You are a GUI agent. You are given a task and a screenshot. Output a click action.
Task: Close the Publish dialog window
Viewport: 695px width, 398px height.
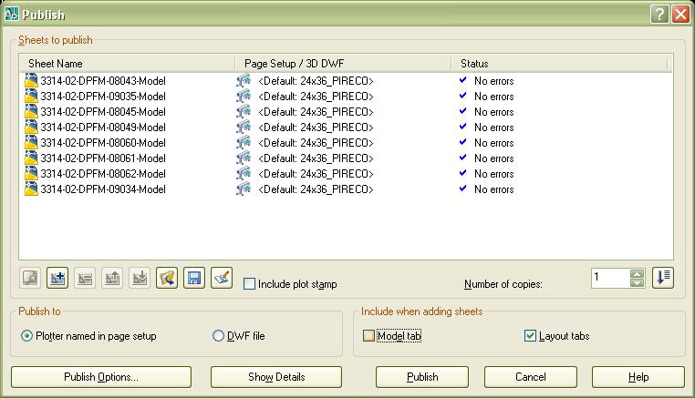click(x=680, y=15)
